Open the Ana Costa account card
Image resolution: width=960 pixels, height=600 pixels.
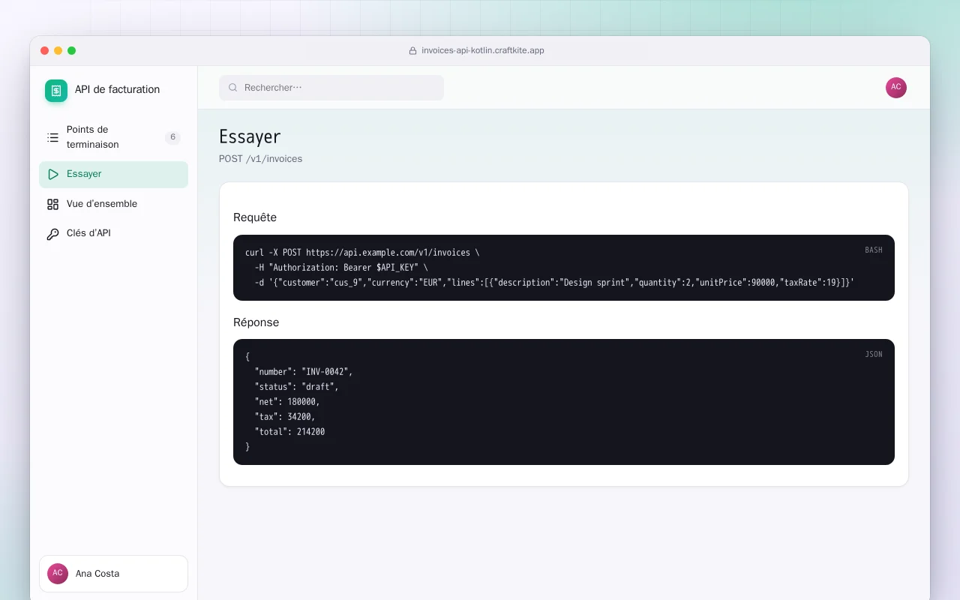click(113, 574)
